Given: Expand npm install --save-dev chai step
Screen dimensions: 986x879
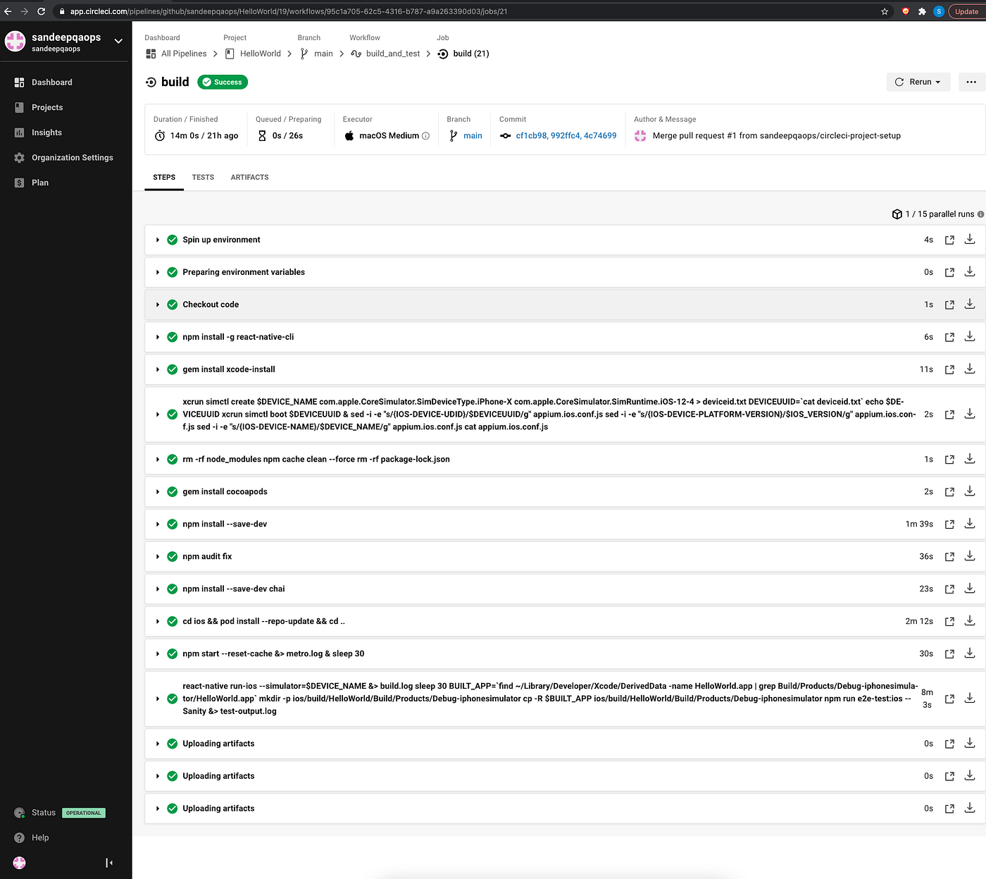Looking at the screenshot, I should pyautogui.click(x=158, y=589).
